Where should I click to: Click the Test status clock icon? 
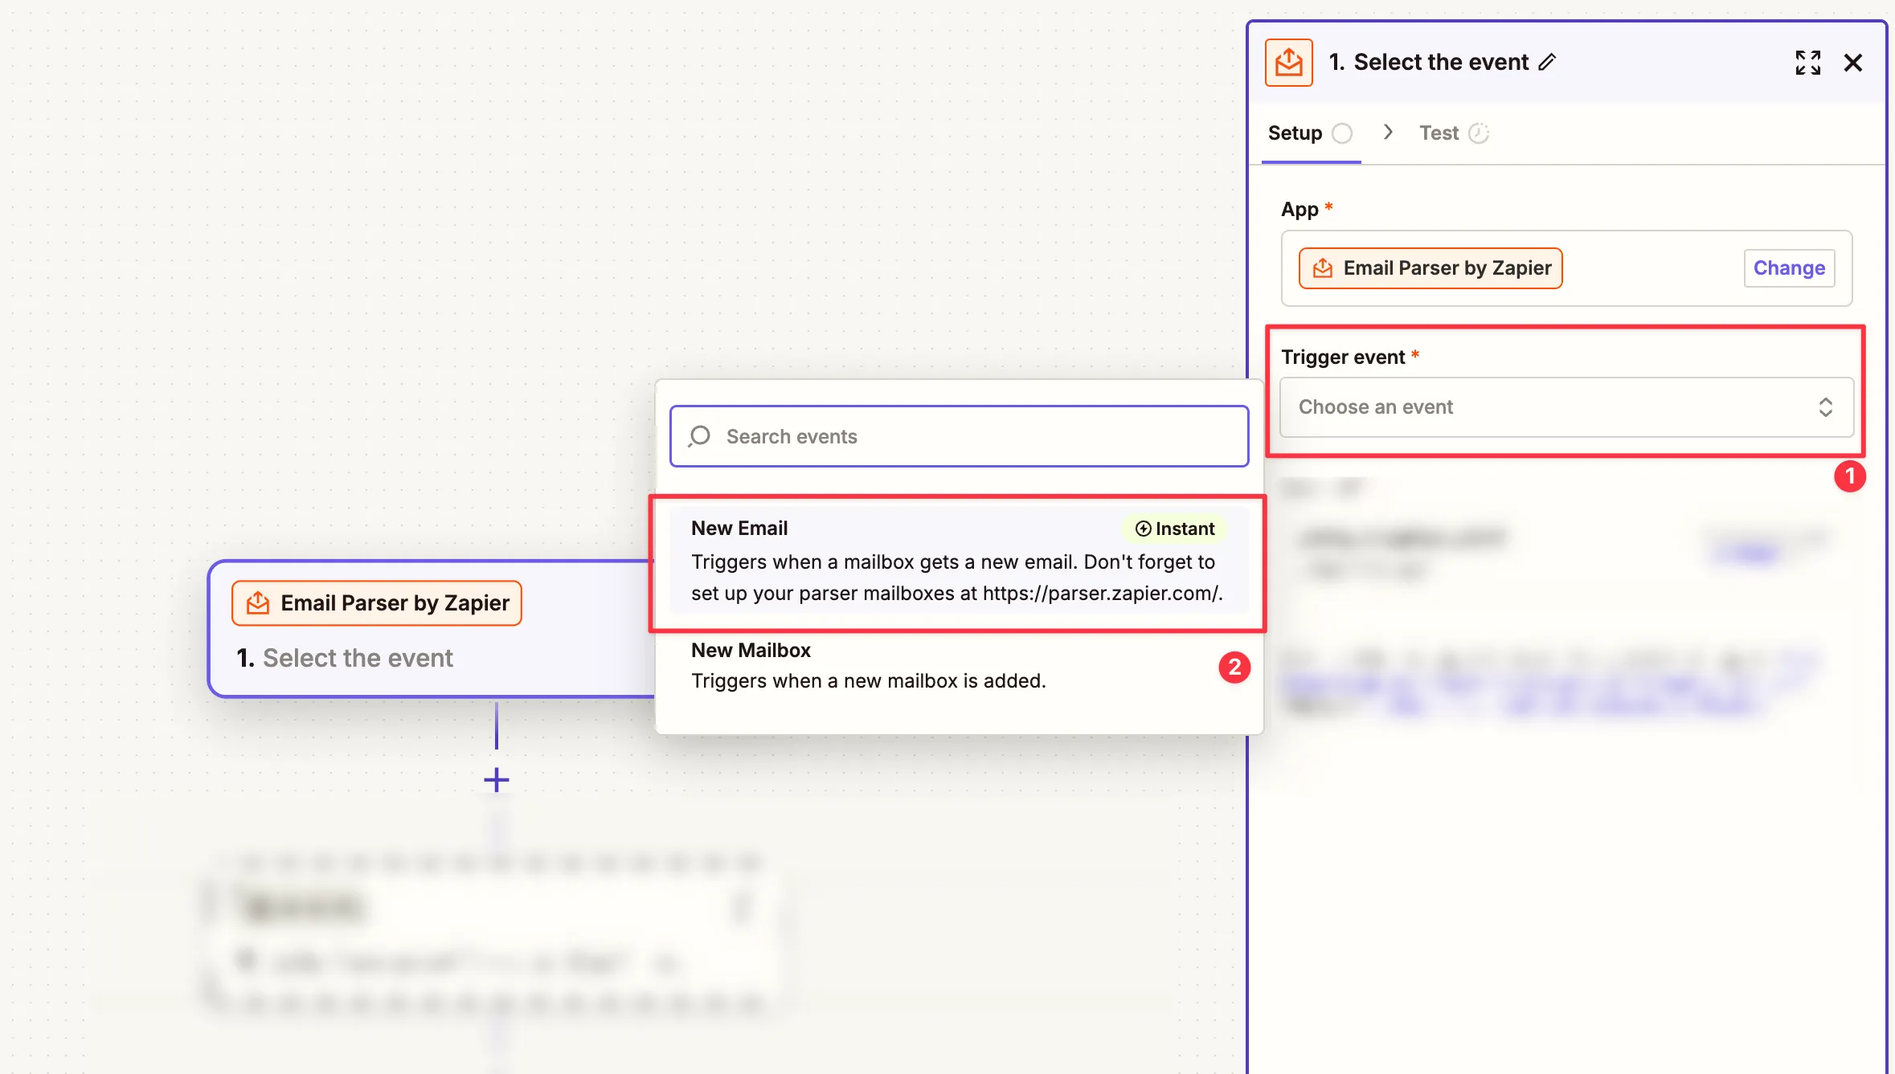1479,133
